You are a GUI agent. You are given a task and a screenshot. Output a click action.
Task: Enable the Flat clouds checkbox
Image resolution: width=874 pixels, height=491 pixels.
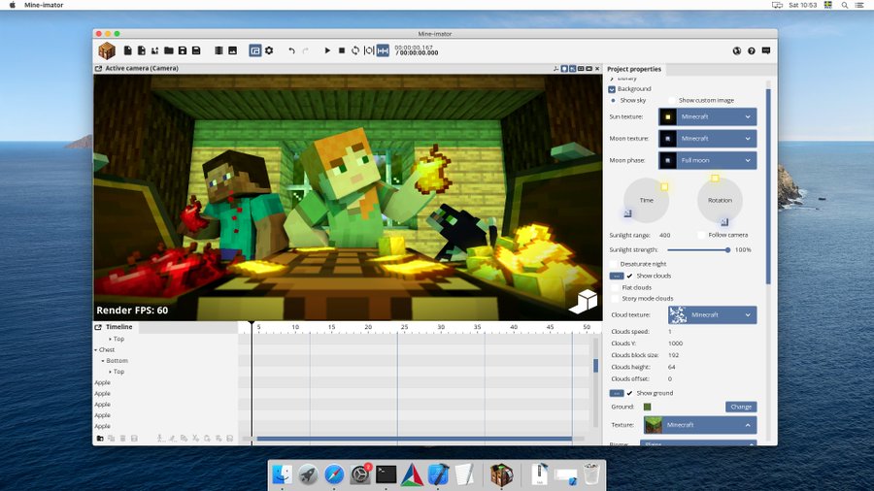pyautogui.click(x=616, y=288)
